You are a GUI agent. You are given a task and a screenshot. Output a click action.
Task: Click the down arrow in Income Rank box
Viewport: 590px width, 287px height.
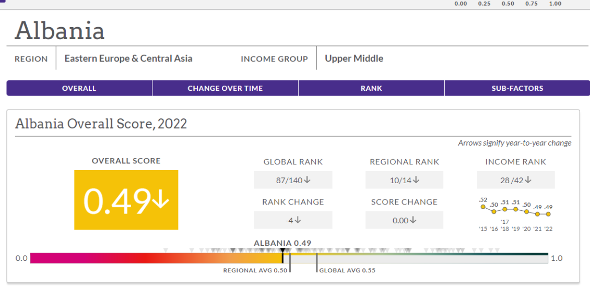528,180
